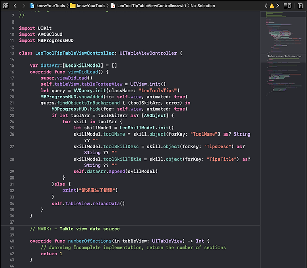Click the UITableViewController superclass name

point(148,53)
